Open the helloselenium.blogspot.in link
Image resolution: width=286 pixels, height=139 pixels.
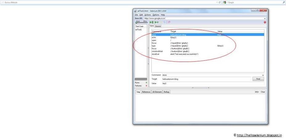pos(259,135)
